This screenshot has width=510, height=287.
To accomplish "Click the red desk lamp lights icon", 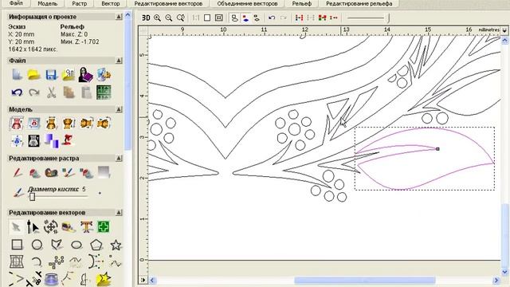I will 69,140.
